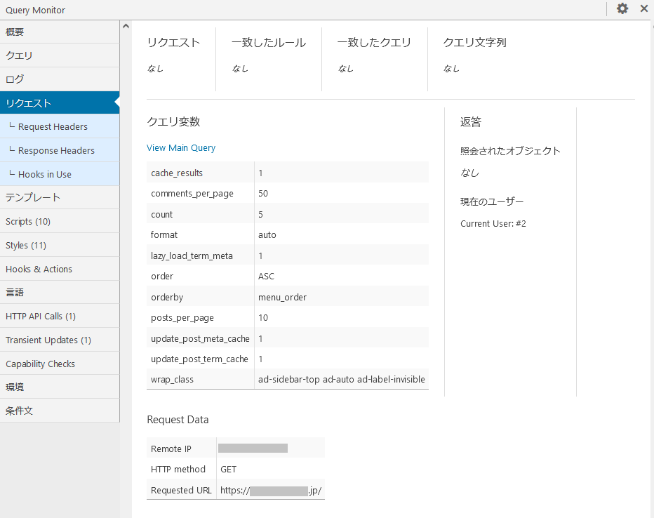This screenshot has width=654, height=518.
Task: View Scripts (10) panel
Action: (x=59, y=221)
